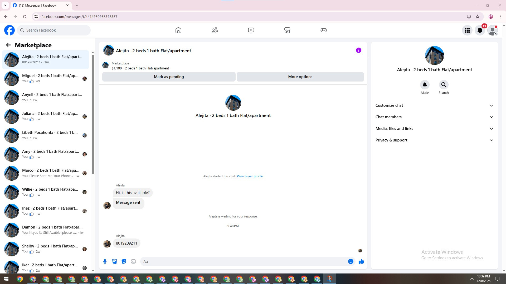This screenshot has height=284, width=506.
Task: Open the Inez conversation
Action: (45, 211)
